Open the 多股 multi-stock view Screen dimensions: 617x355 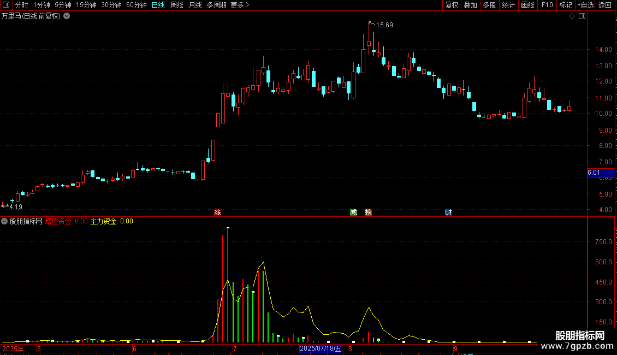pos(489,5)
